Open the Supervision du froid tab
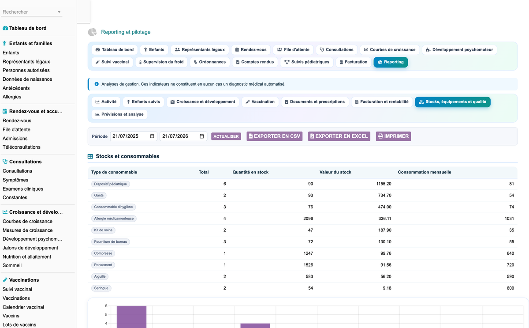Viewport: 529px width, 328px height. pyautogui.click(x=161, y=62)
